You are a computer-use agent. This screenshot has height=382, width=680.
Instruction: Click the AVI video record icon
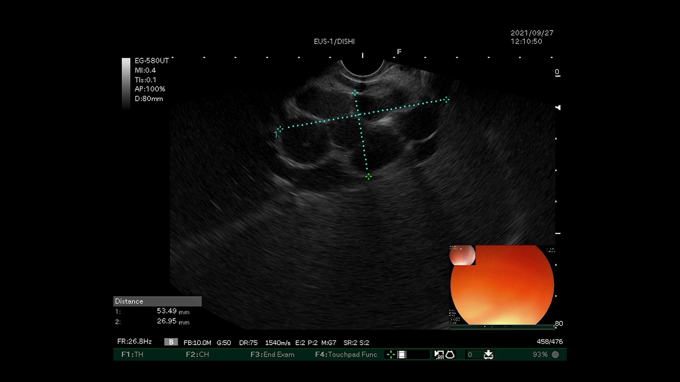tap(439, 355)
